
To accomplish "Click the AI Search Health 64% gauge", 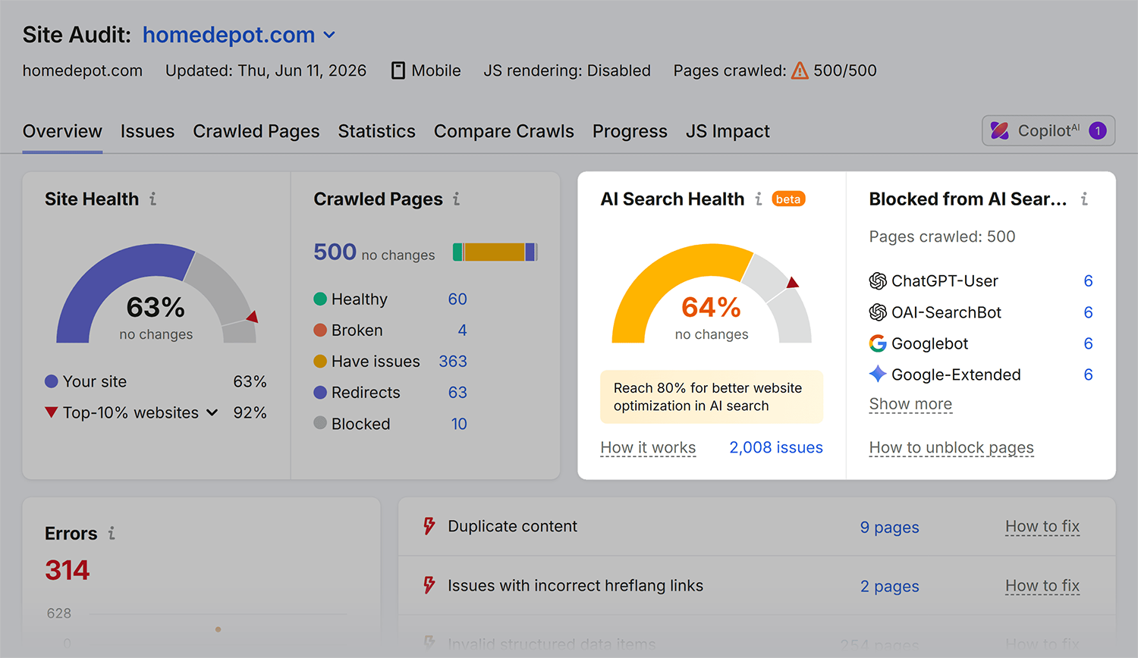I will pos(712,294).
